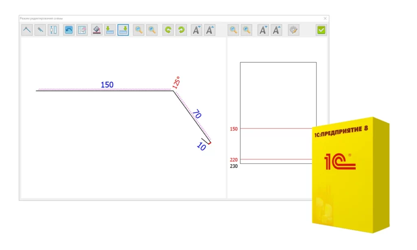Click the green arrow left-aligned placement icon
Image resolution: width=417 pixels, height=250 pixels.
click(110, 30)
